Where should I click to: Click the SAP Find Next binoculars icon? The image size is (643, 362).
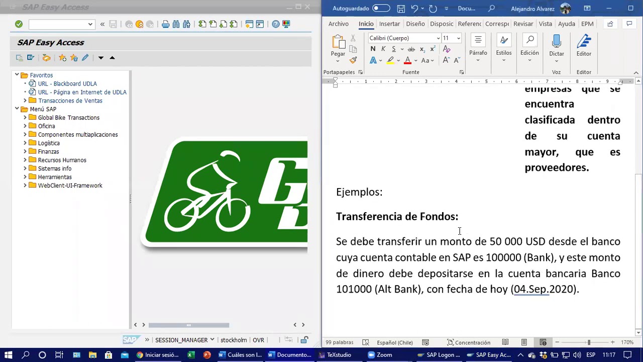[x=186, y=24]
